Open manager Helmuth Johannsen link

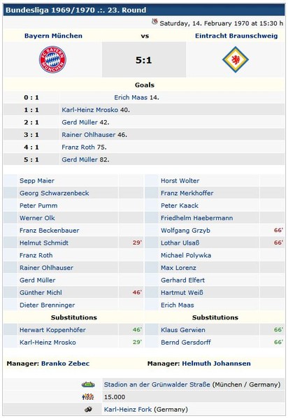pos(216,363)
